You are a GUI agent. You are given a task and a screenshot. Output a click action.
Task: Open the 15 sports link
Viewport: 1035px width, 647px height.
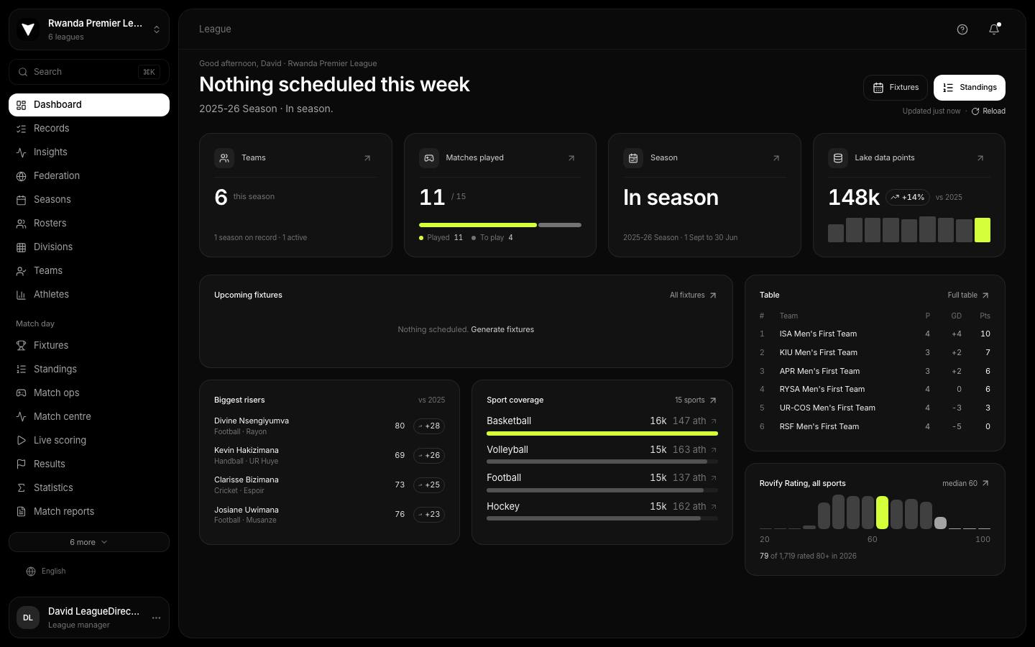click(x=696, y=400)
